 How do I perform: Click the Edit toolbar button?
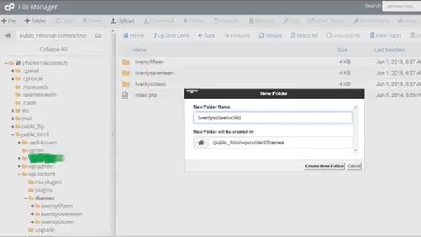[291, 20]
